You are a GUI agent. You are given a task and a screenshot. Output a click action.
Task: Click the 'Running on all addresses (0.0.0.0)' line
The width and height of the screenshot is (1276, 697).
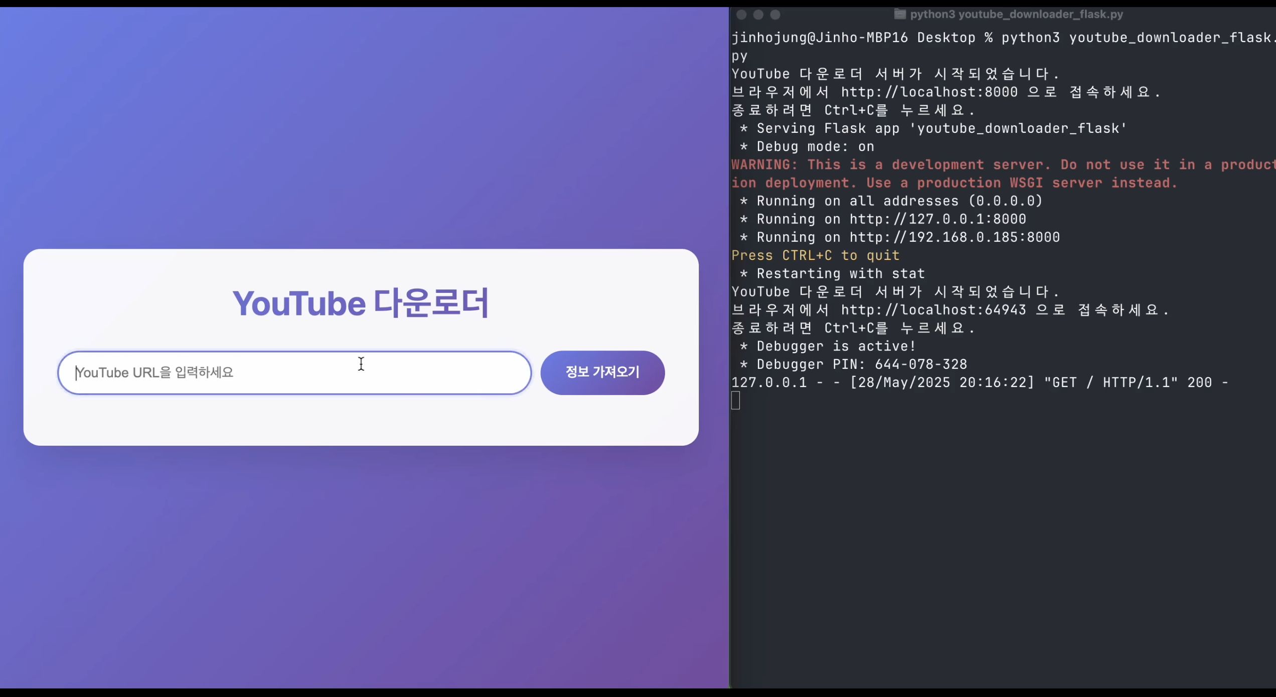(x=891, y=201)
